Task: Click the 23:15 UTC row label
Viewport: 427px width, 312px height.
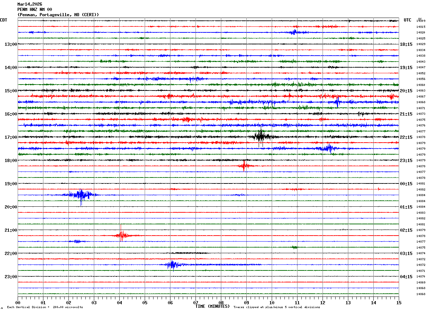Action: click(x=406, y=161)
